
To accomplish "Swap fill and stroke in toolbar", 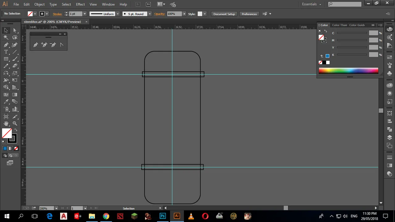I will click(16, 130).
